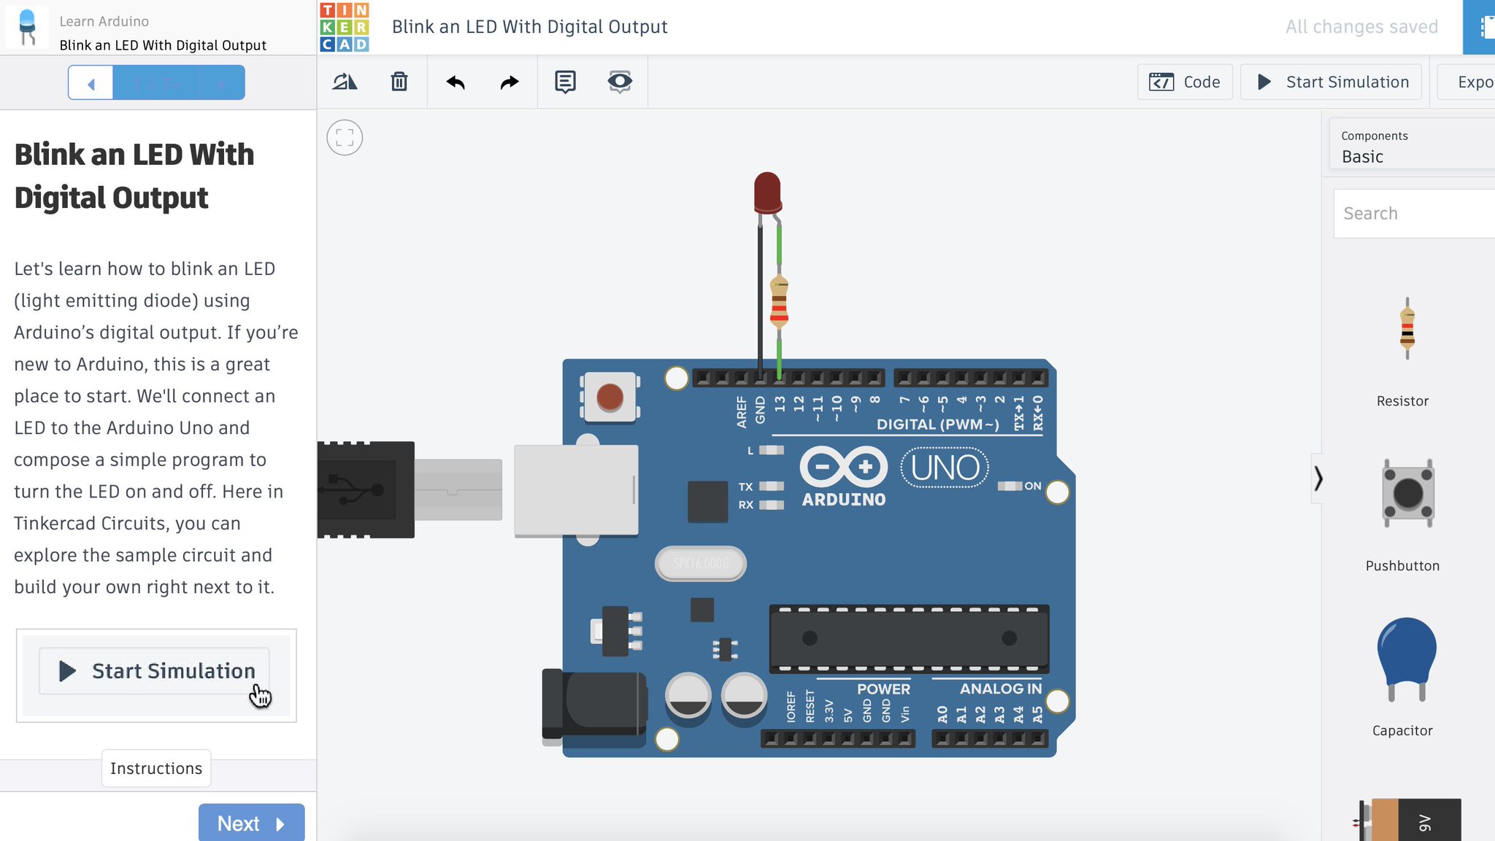Collapse the components panel with chevron
The image size is (1495, 841).
coord(1318,478)
